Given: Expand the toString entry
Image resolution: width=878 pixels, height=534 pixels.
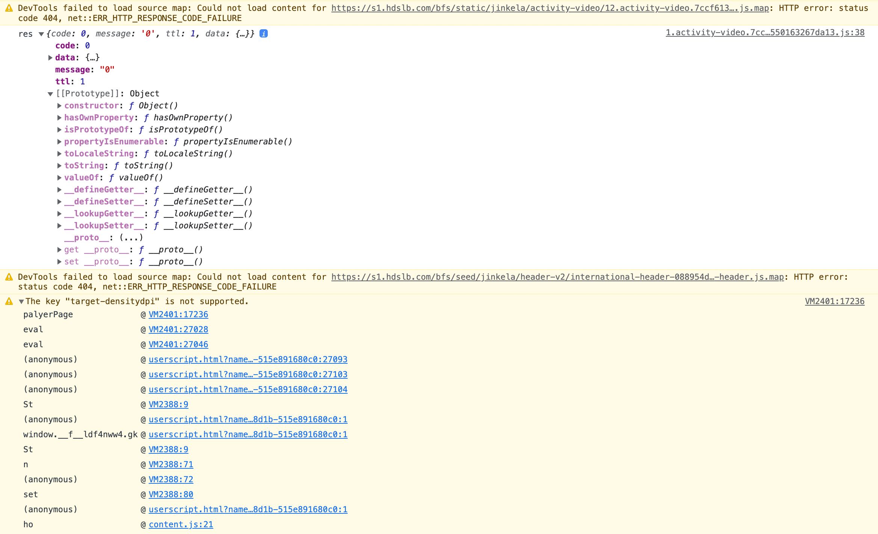Looking at the screenshot, I should tap(59, 166).
